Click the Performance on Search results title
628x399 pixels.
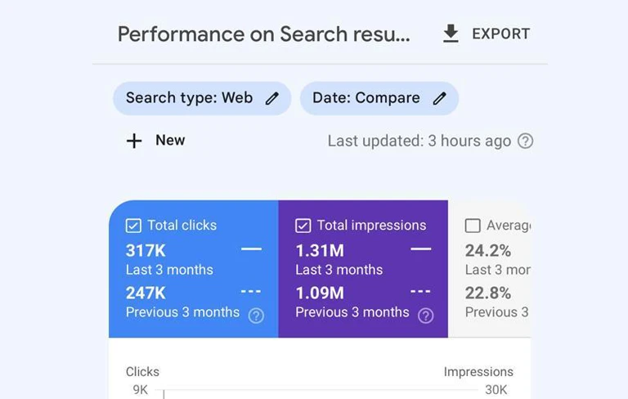(x=264, y=34)
